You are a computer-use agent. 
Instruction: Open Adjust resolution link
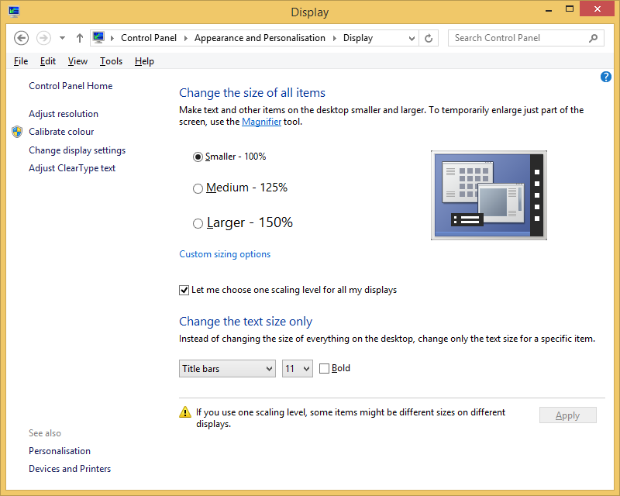pyautogui.click(x=64, y=114)
